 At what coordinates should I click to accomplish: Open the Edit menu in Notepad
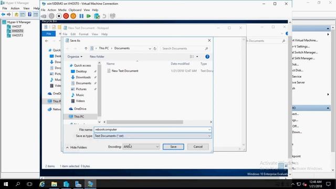[x=73, y=34]
